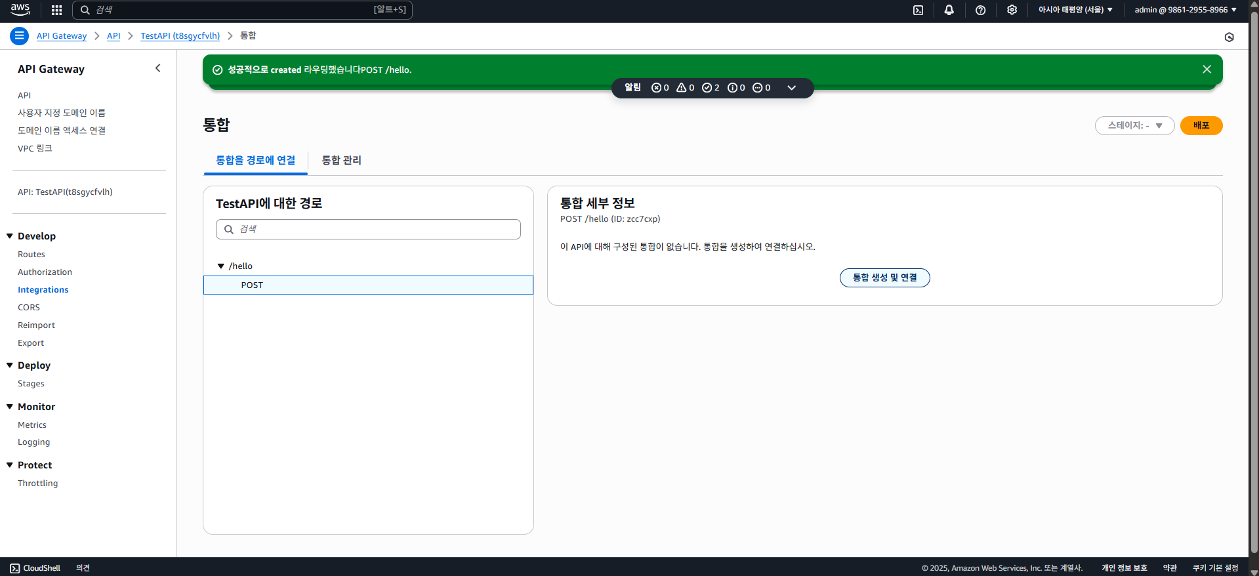
Task: Click the info count icon in alerts bar
Action: (x=732, y=88)
